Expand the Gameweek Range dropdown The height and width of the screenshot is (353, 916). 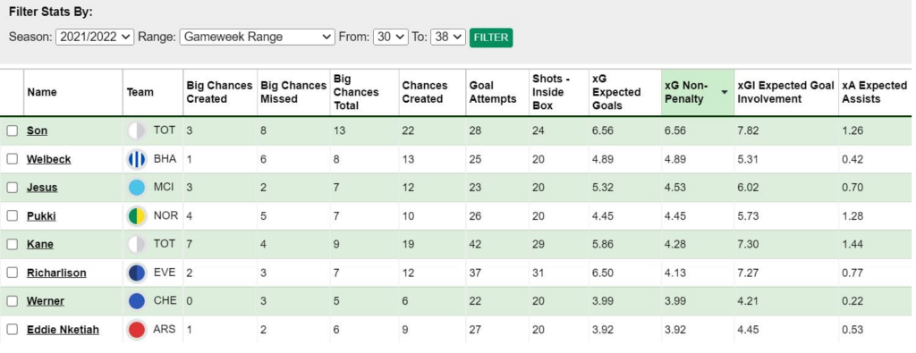[x=257, y=37]
